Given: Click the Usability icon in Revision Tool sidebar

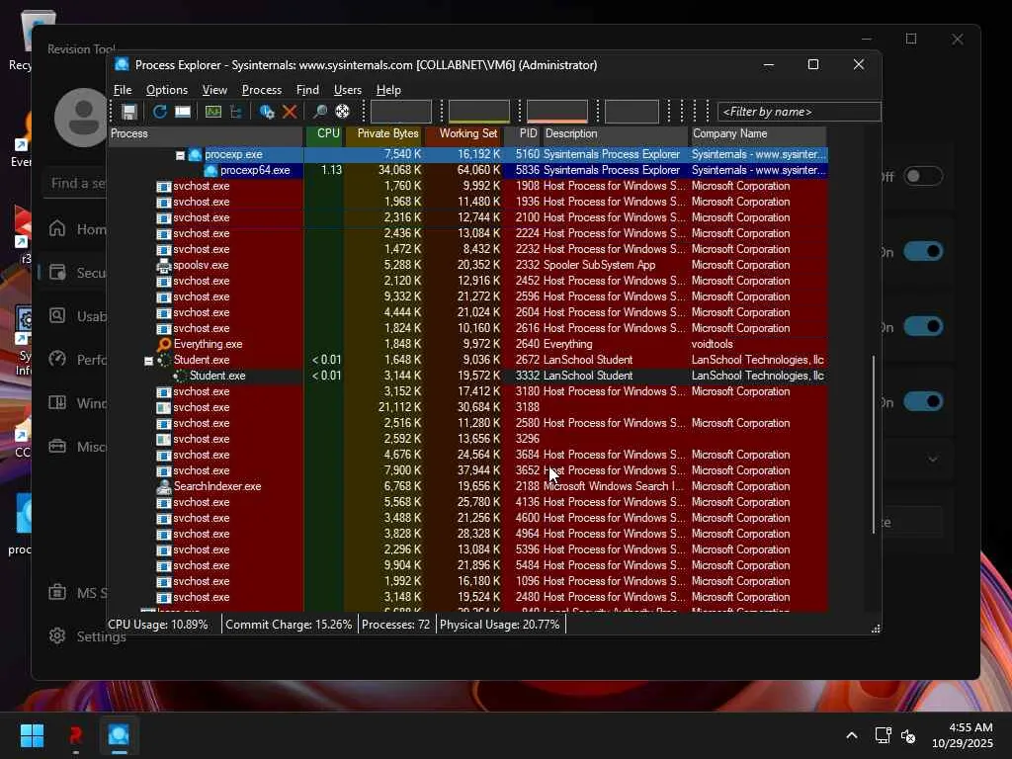Looking at the screenshot, I should (57, 315).
